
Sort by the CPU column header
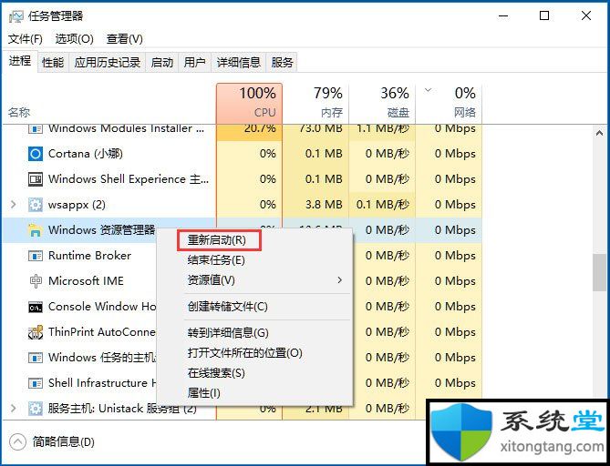(x=249, y=103)
